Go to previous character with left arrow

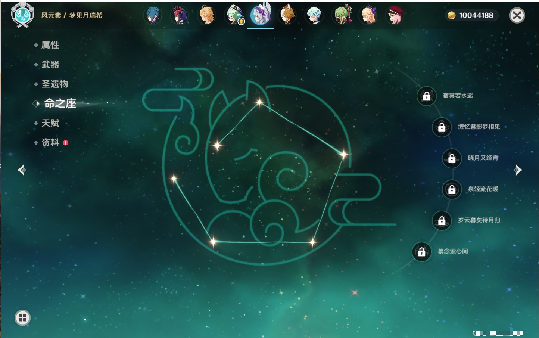22,170
